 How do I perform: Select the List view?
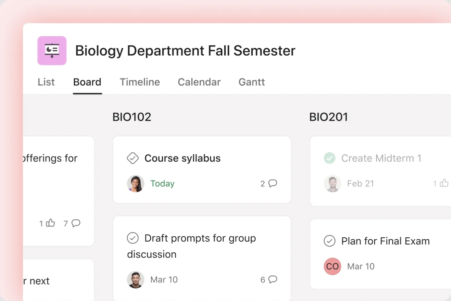click(46, 82)
